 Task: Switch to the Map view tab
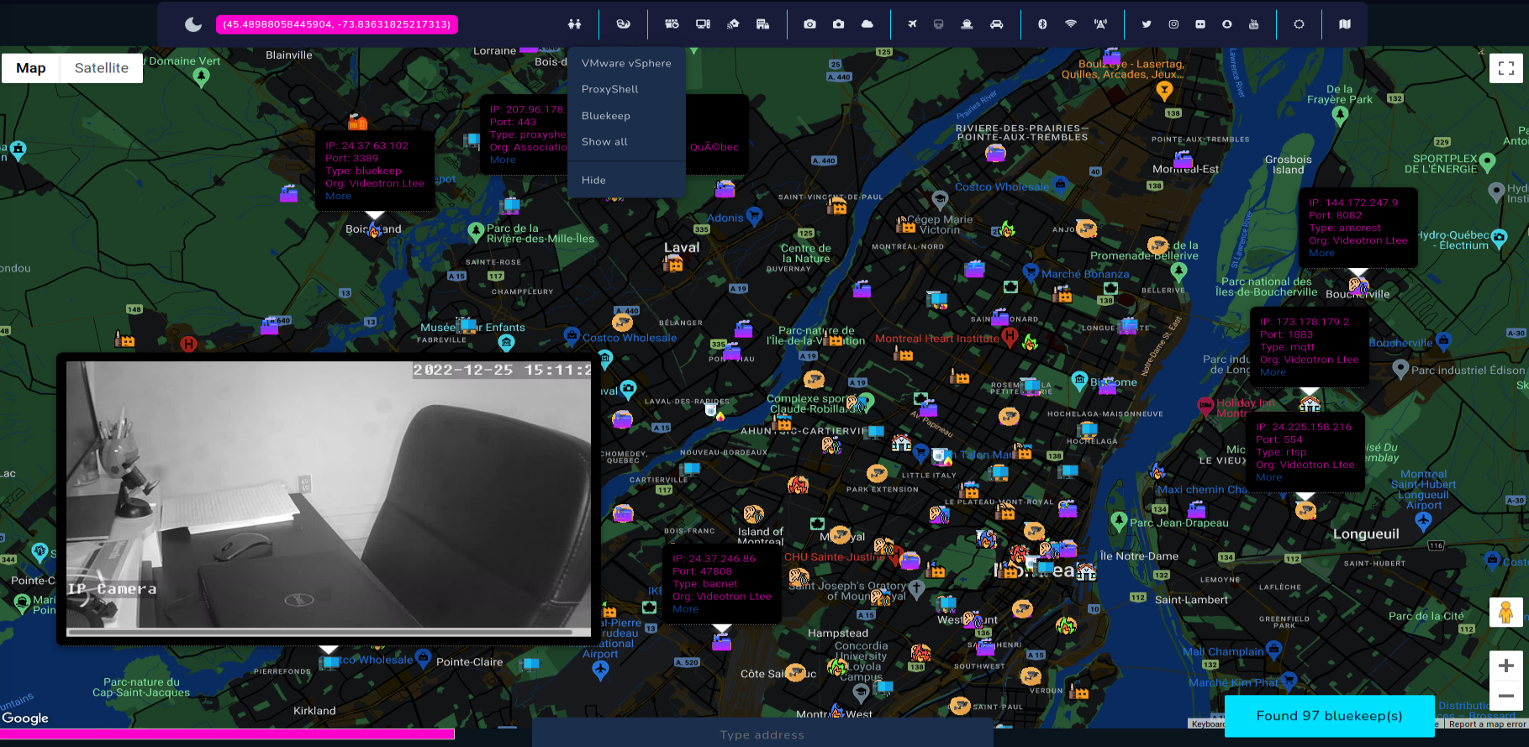coord(31,68)
